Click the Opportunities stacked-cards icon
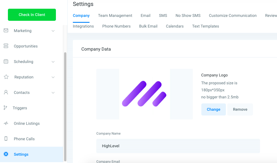Viewport: 277px width, 163px height. point(6,46)
